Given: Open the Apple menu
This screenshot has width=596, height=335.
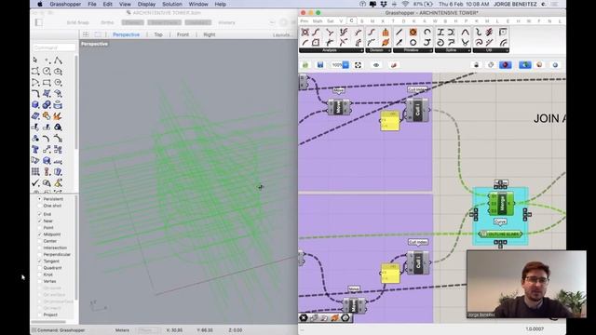Looking at the screenshot, I should point(40,4).
